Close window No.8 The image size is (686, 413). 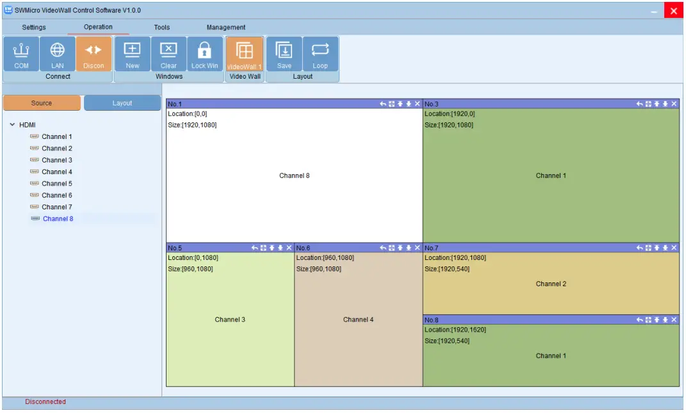pyautogui.click(x=674, y=320)
